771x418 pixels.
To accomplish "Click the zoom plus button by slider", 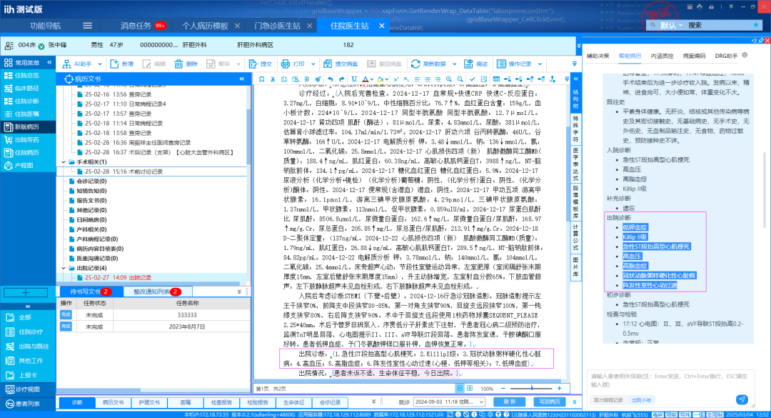I will [559, 389].
